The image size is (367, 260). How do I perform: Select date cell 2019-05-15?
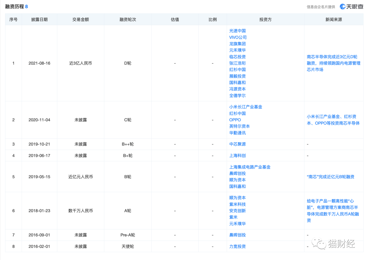pos(39,177)
